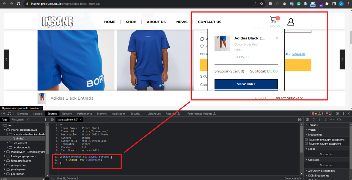Image resolution: width=352 pixels, height=180 pixels.
Task: Go to SHOP in site navigation
Action: pyautogui.click(x=131, y=22)
